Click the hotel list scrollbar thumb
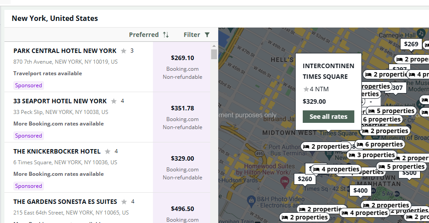This screenshot has height=223, width=429. click(x=214, y=54)
